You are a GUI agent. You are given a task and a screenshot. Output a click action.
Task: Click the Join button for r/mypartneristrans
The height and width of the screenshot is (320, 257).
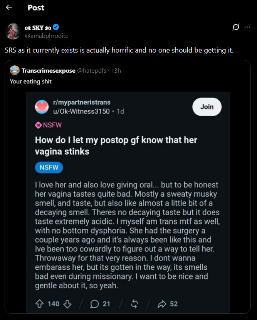[x=207, y=107]
